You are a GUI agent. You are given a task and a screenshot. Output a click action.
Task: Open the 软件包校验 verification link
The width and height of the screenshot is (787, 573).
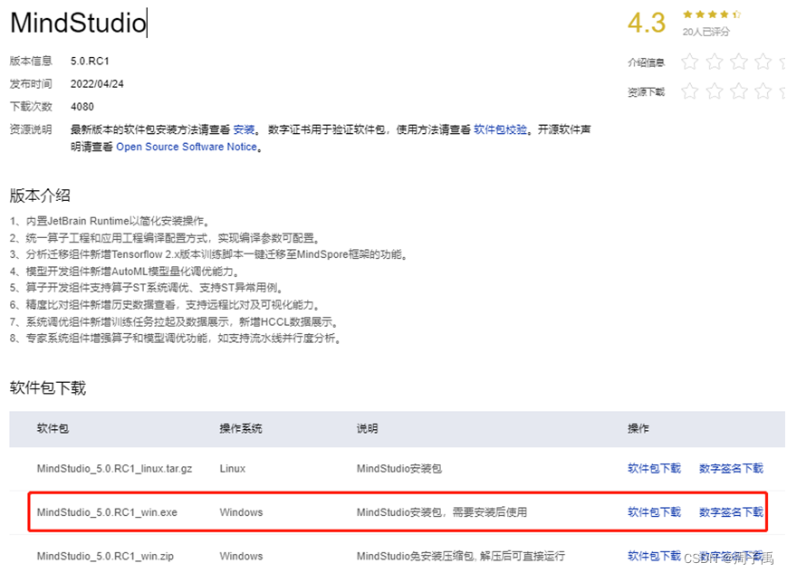tap(502, 129)
